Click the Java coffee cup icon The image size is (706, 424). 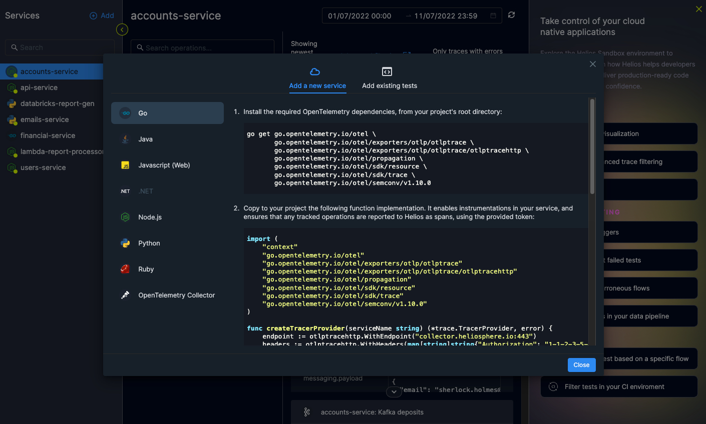[125, 139]
